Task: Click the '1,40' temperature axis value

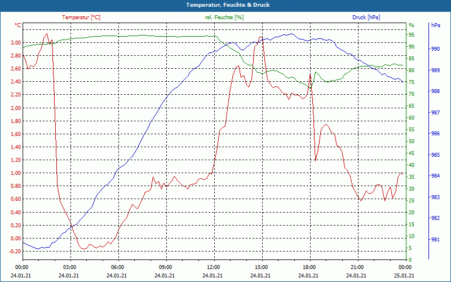Action: (x=15, y=147)
